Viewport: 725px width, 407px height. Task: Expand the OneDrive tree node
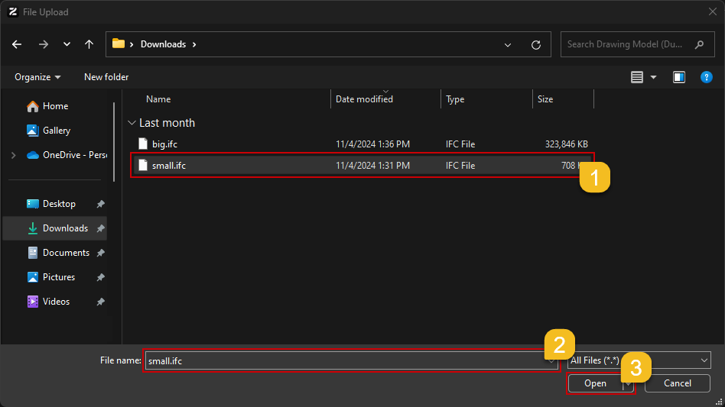pyautogui.click(x=14, y=155)
